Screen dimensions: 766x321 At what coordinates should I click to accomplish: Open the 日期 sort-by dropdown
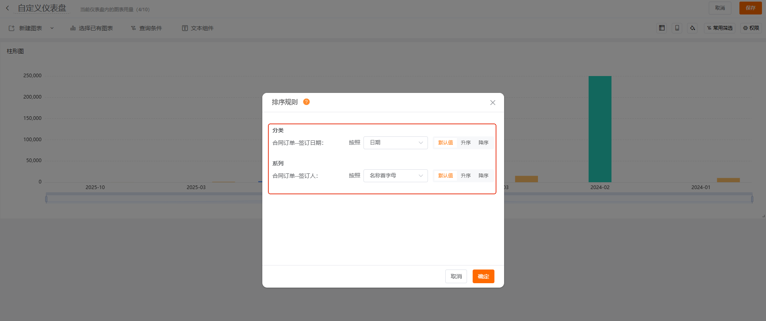(x=395, y=143)
